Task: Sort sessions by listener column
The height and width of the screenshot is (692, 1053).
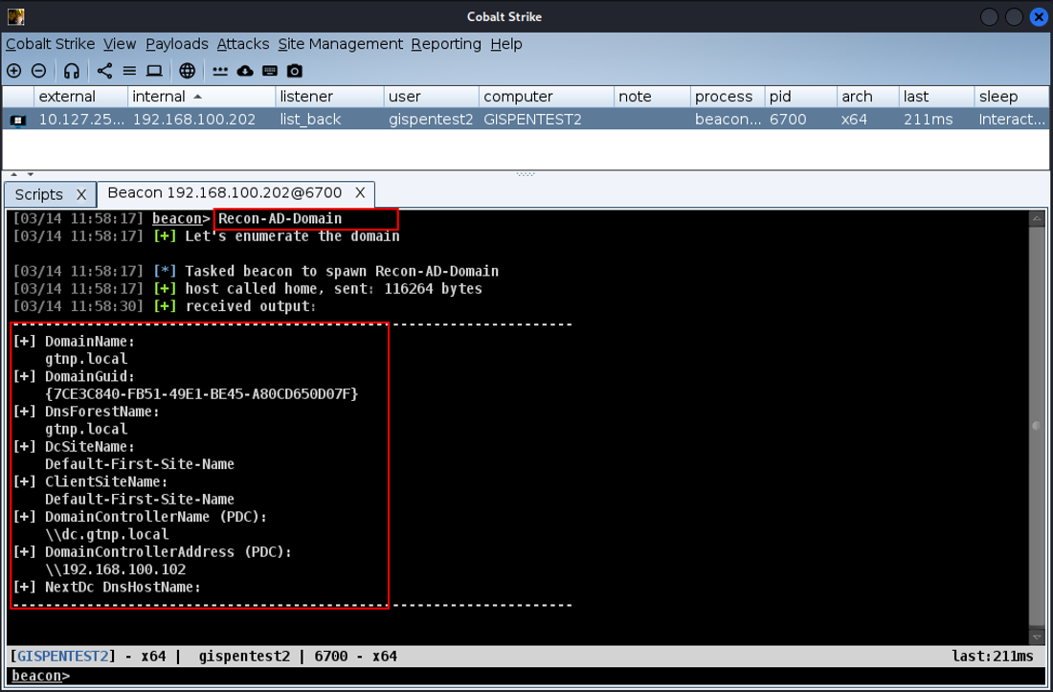Action: [329, 97]
